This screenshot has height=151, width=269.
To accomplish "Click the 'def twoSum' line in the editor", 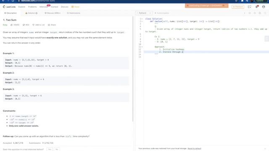I will coord(185,21).
